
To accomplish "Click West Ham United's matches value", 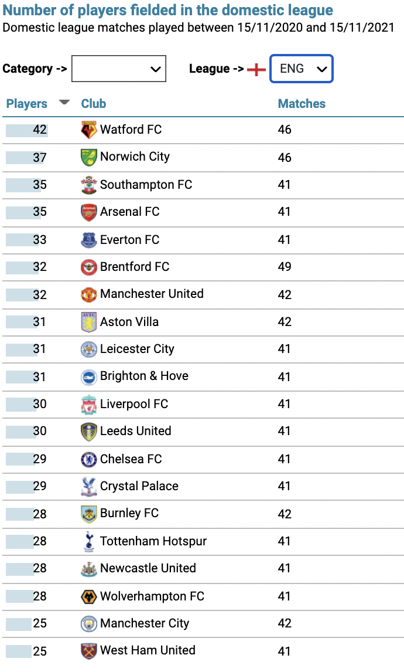I will (284, 651).
